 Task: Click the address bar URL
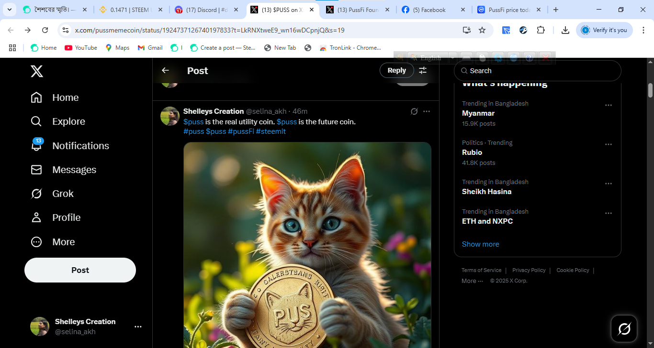click(x=210, y=30)
